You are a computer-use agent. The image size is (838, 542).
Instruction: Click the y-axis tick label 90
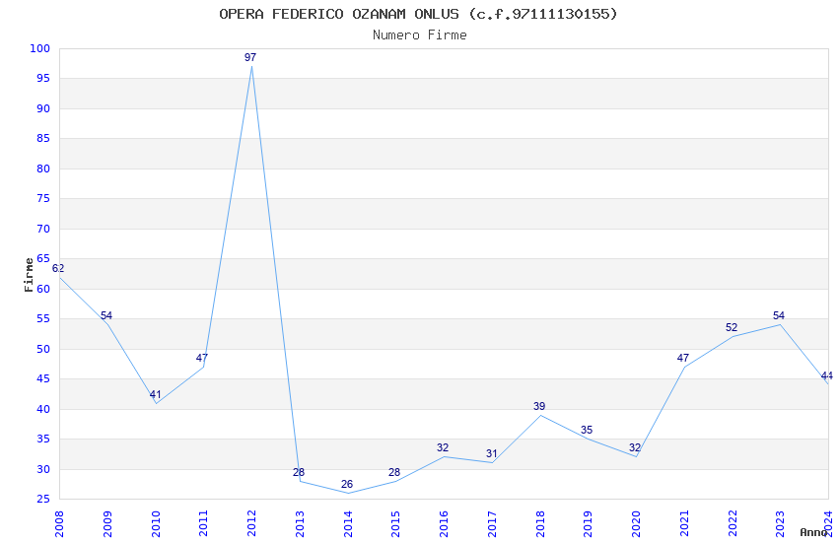[x=42, y=108]
